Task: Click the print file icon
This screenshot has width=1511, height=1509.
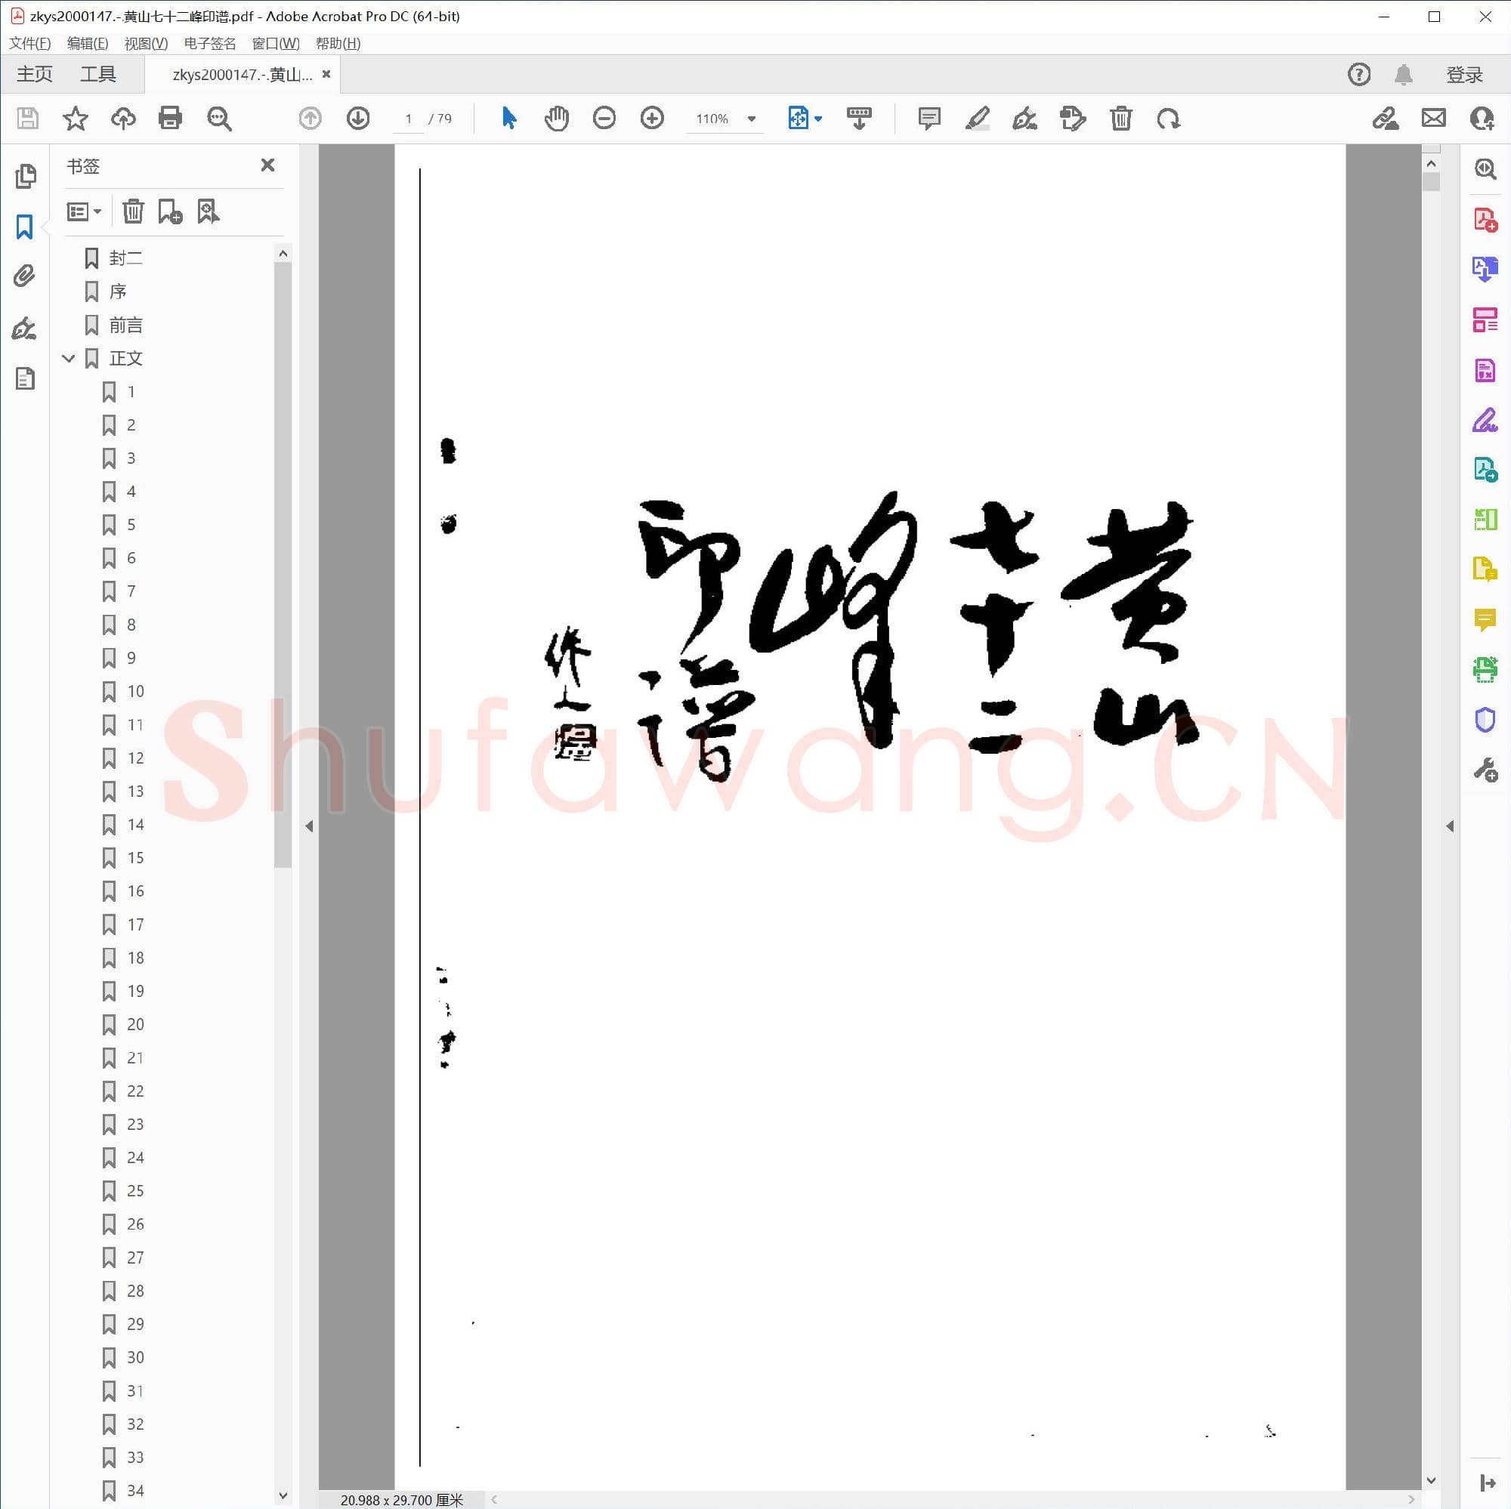Action: [x=170, y=118]
